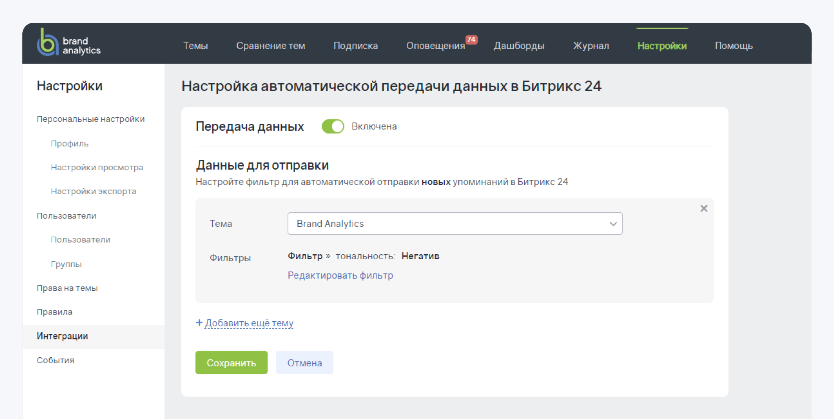Viewport: 834px width, 419px height.
Task: Open the Помощь menu item
Action: tap(734, 46)
